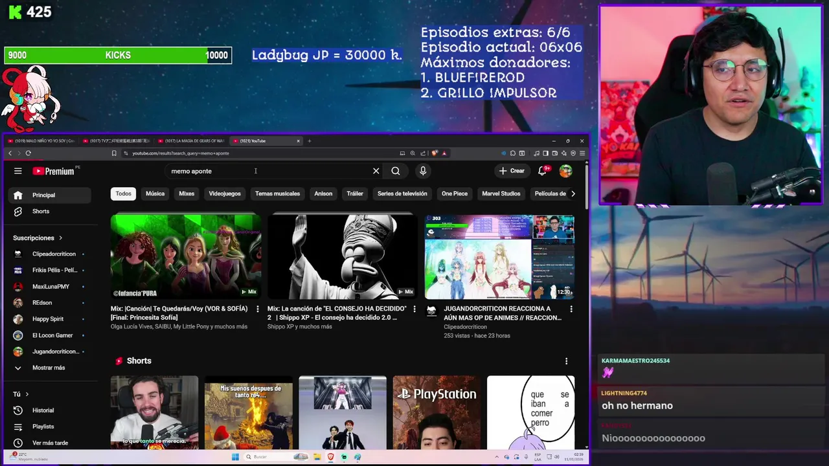
Task: Click Clipeadorcriticon channel name under video
Action: click(465, 327)
